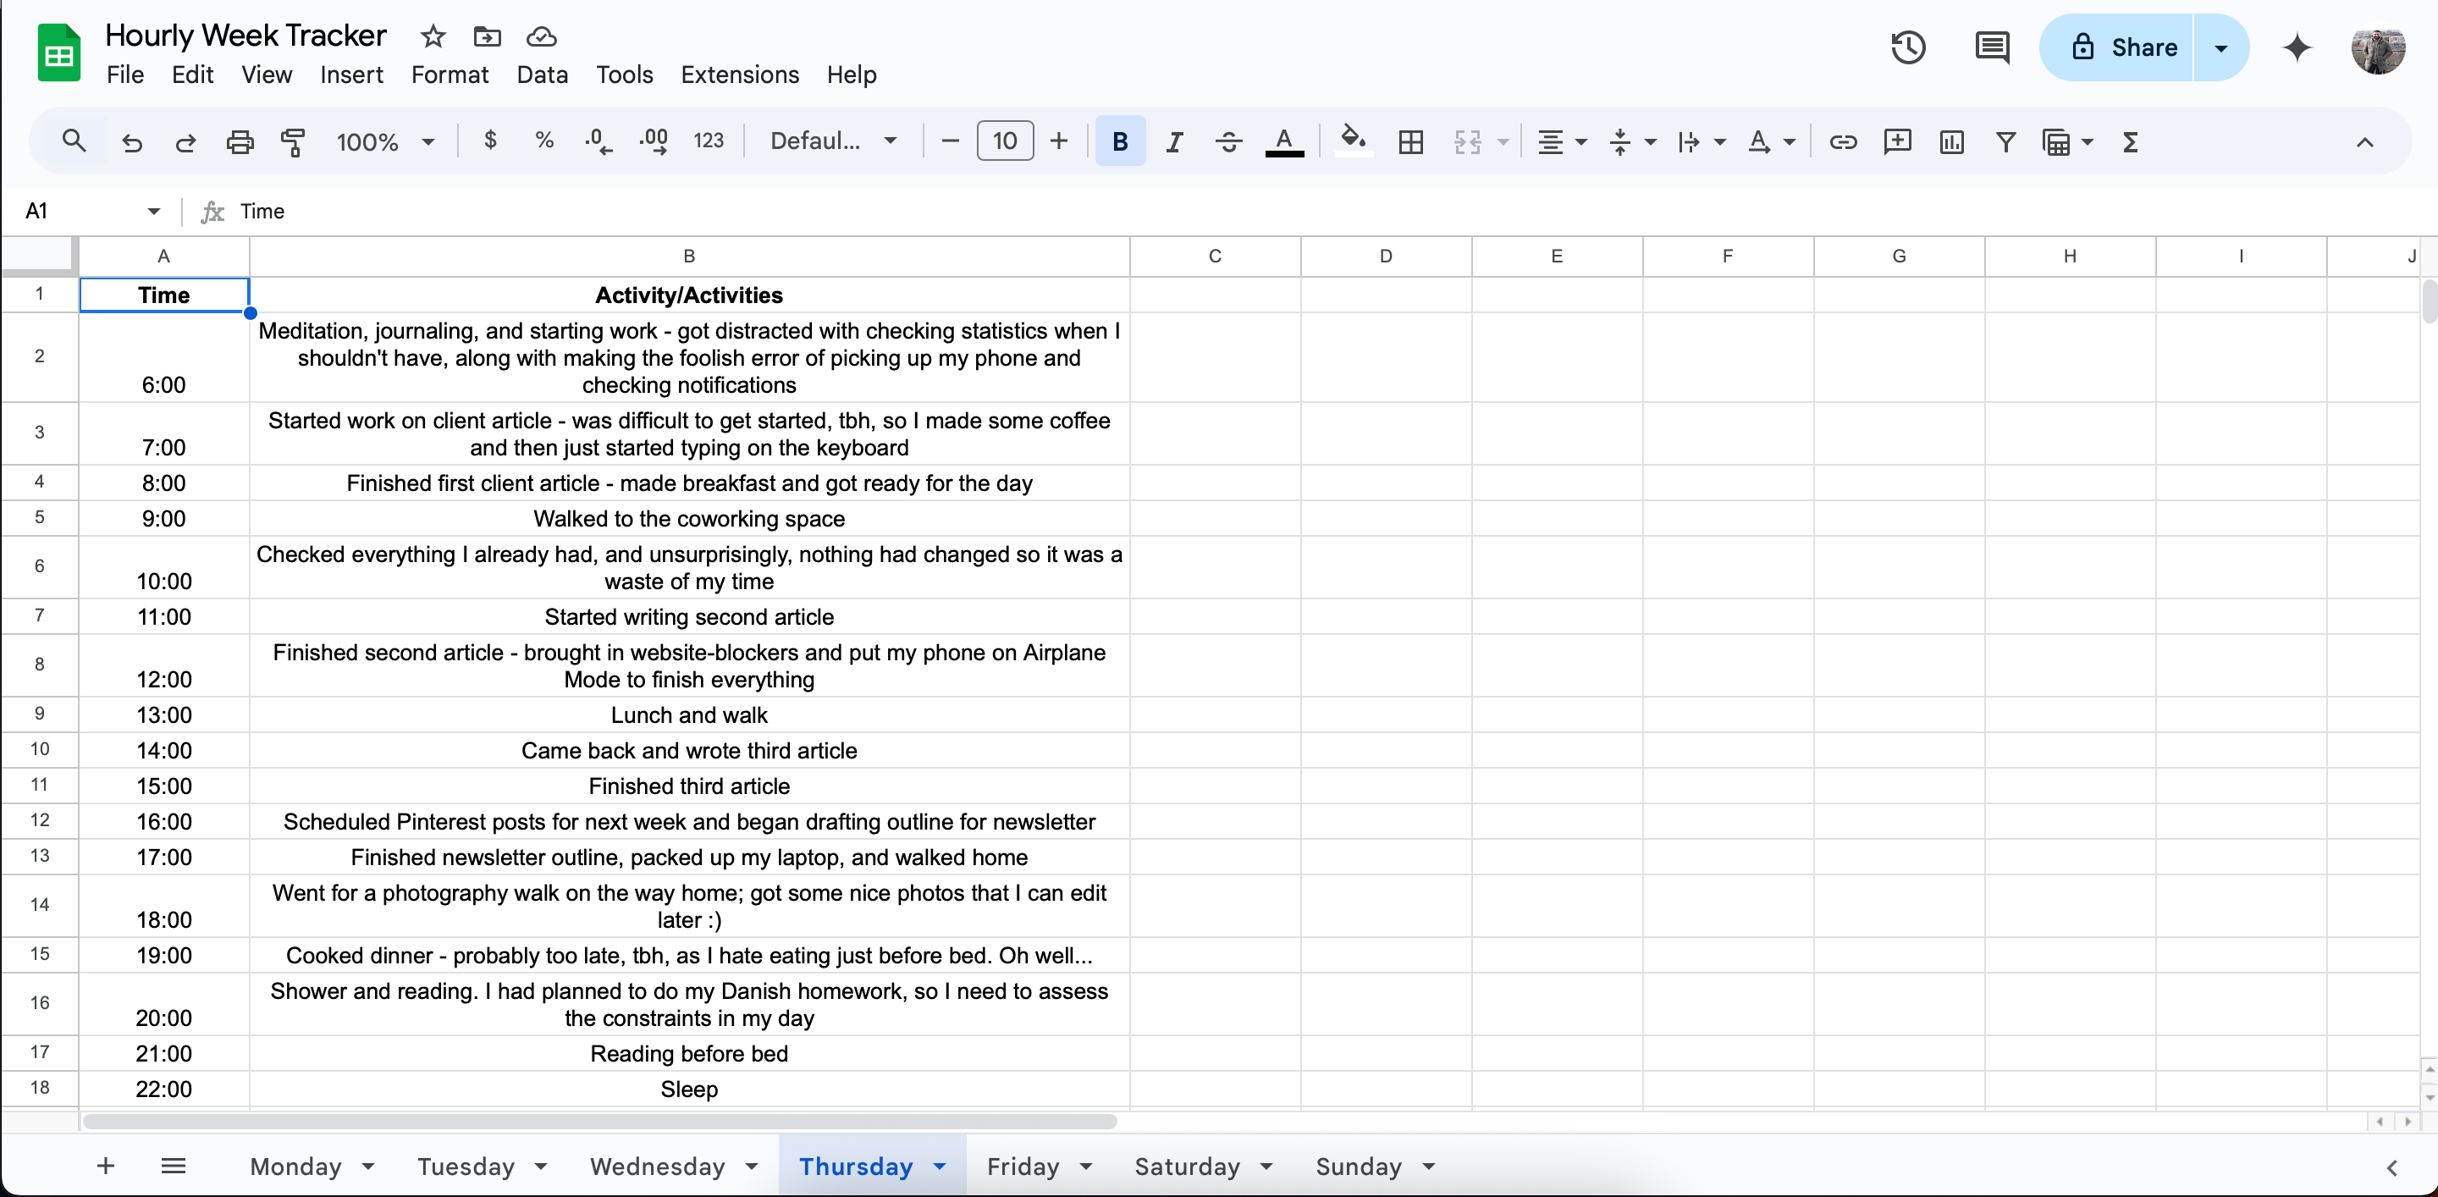Switch to the Friday sheet tab
Viewport: 2438px width, 1197px height.
(1022, 1166)
